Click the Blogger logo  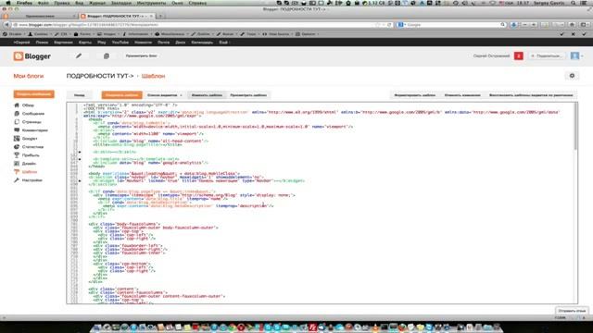pos(32,56)
